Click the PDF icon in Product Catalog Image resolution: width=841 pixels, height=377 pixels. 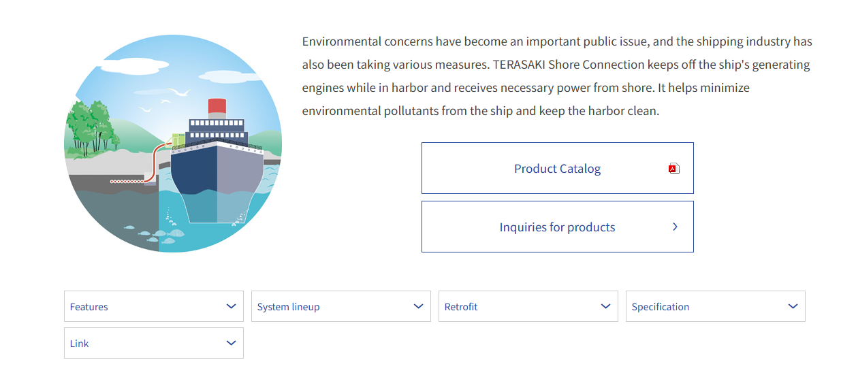pyautogui.click(x=673, y=169)
